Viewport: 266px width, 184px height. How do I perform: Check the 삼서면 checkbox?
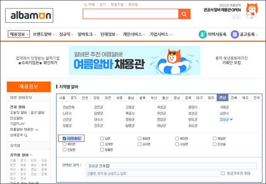139,144
